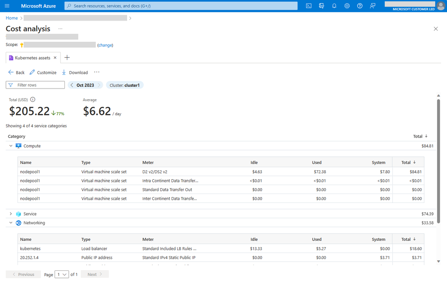The height and width of the screenshot is (282, 447).
Task: Click the Microsoft Azure logo text
Action: 38,6
